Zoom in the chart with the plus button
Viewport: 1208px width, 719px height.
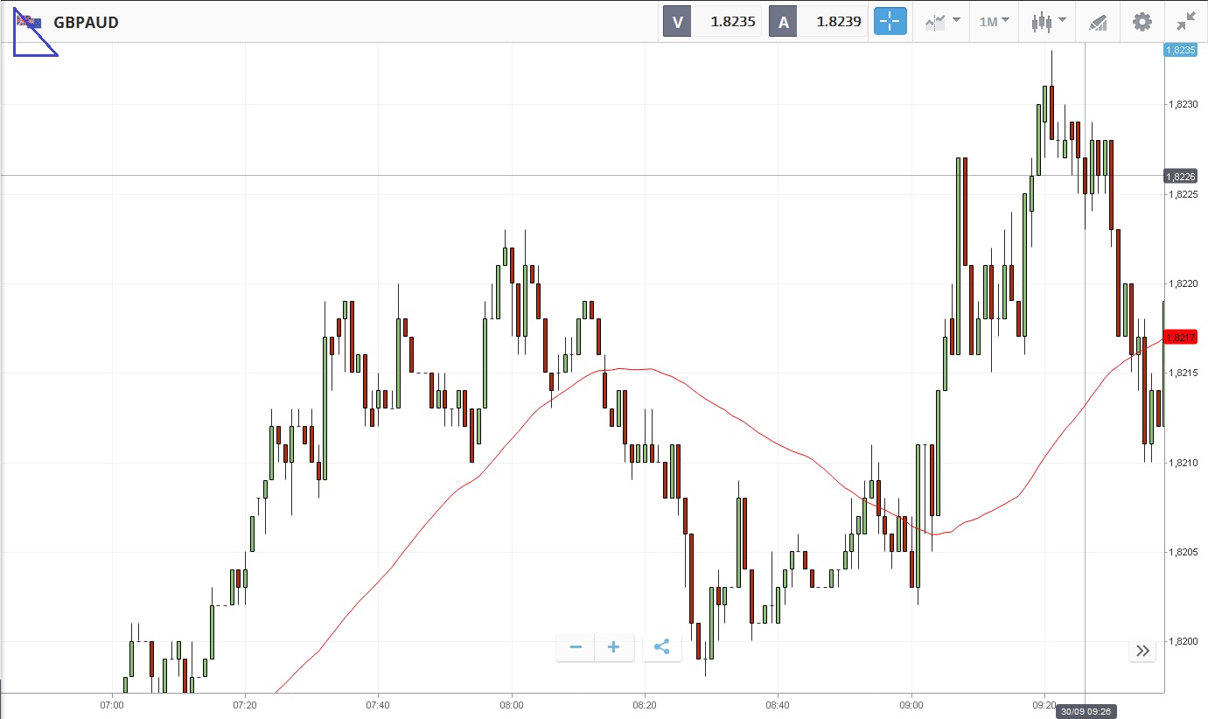pyautogui.click(x=614, y=647)
